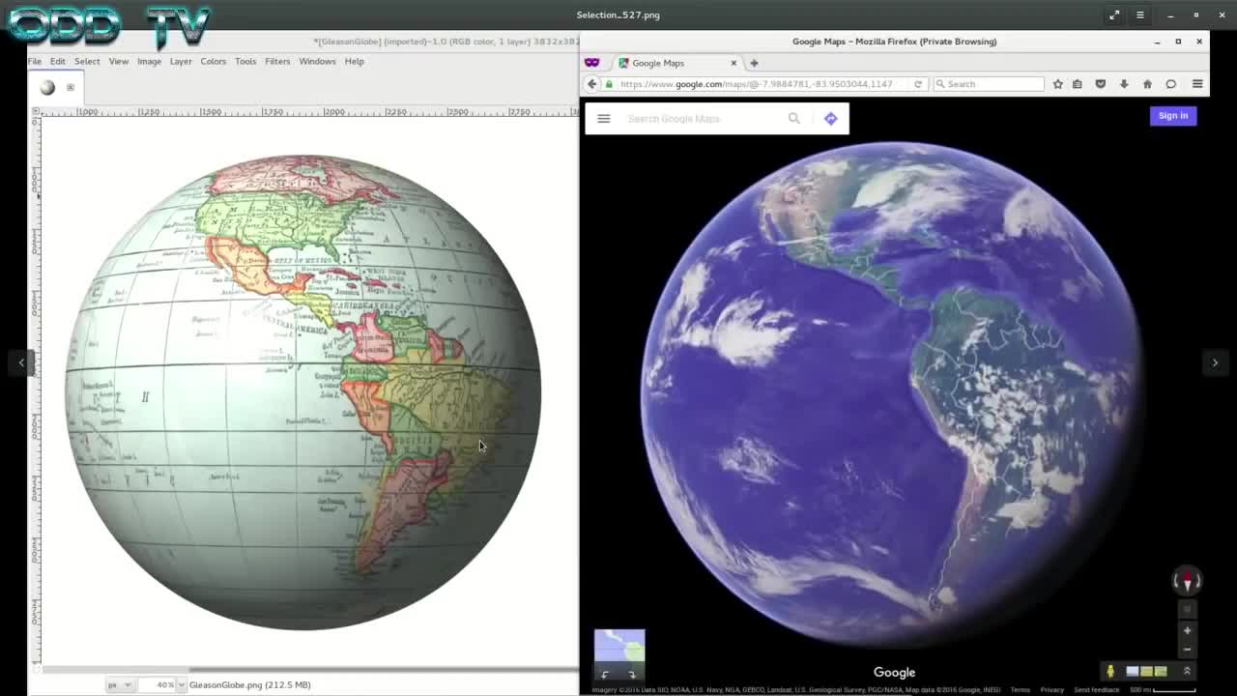Open the Filters menu in GIMP
The height and width of the screenshot is (696, 1237).
(x=277, y=61)
